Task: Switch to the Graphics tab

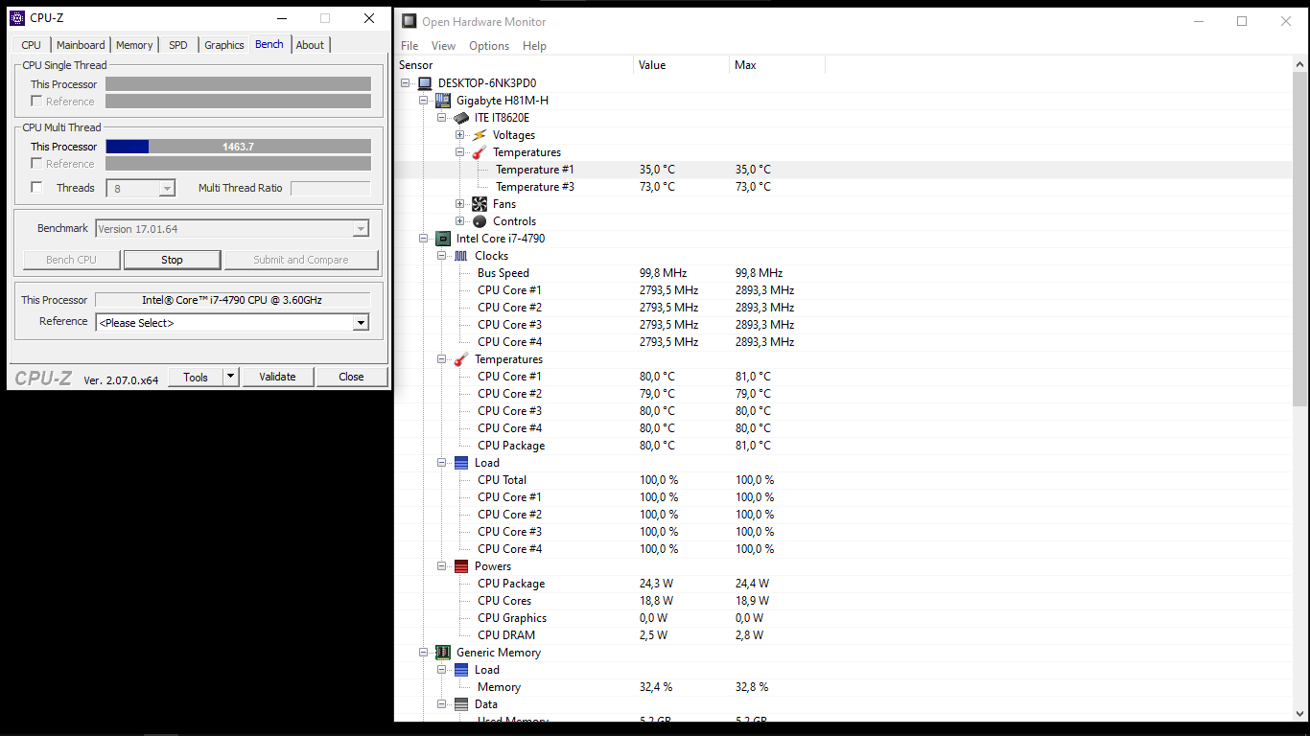Action: [224, 45]
